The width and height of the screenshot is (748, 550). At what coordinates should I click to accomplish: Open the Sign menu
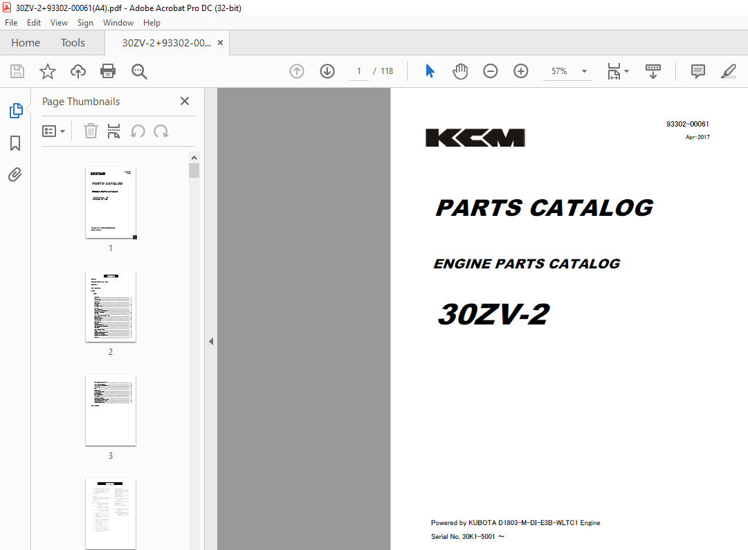[85, 23]
